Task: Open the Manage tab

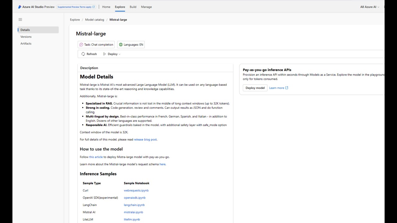Action: (146, 7)
